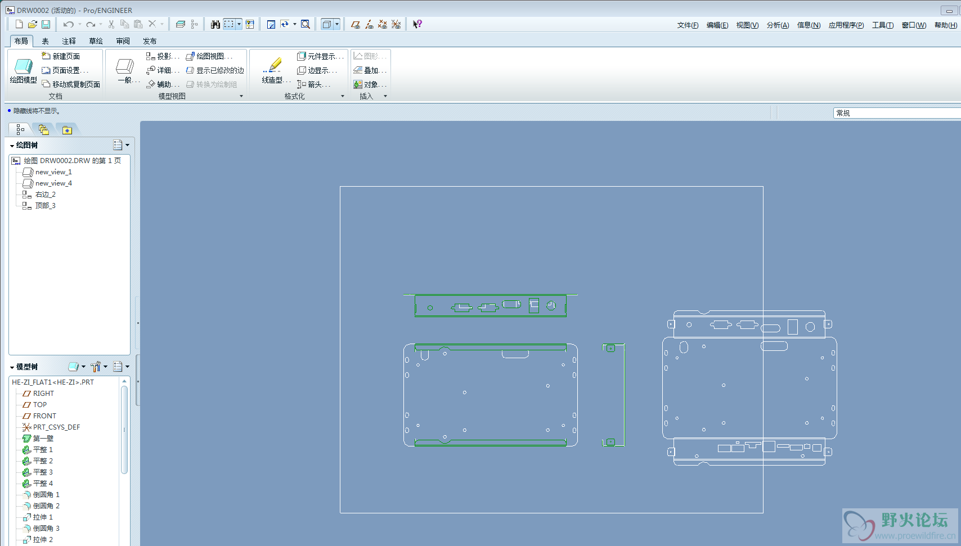Open Model Tree tools hammer dropdown
The height and width of the screenshot is (546, 961).
[x=99, y=367]
